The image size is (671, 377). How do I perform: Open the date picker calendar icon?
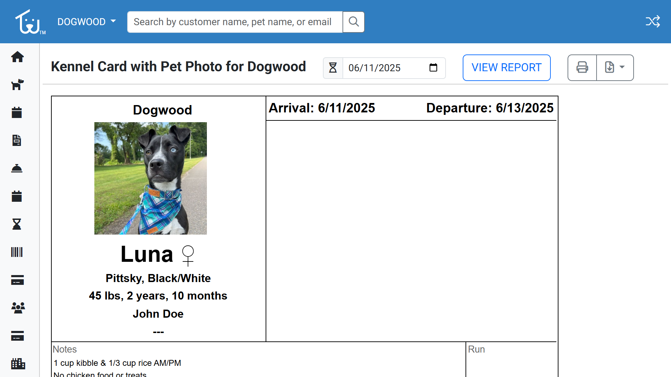click(433, 68)
